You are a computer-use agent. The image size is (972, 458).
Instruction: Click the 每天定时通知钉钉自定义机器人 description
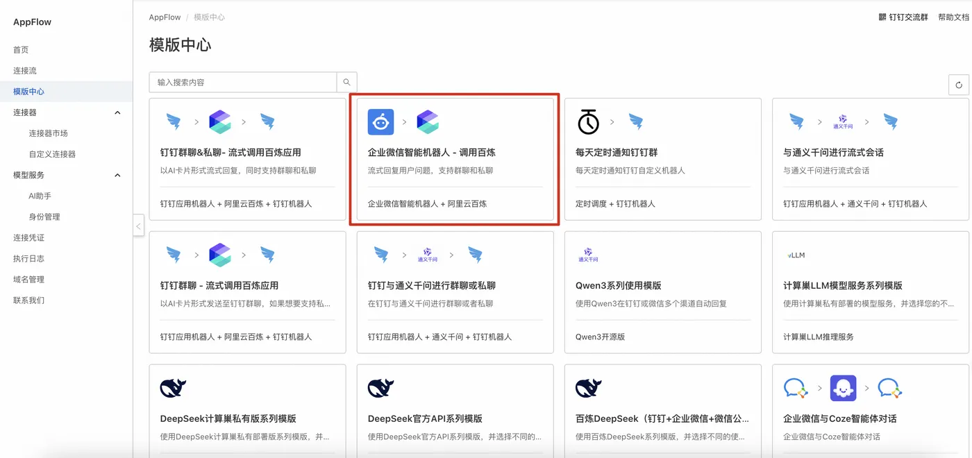pyautogui.click(x=630, y=170)
